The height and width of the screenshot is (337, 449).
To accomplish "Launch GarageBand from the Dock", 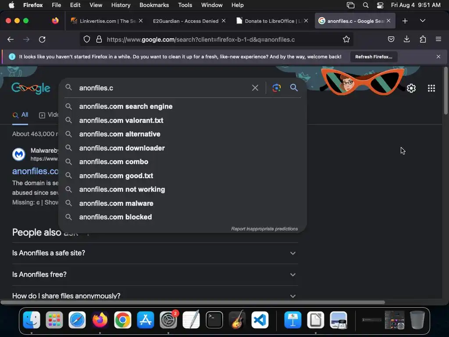I will pyautogui.click(x=237, y=320).
